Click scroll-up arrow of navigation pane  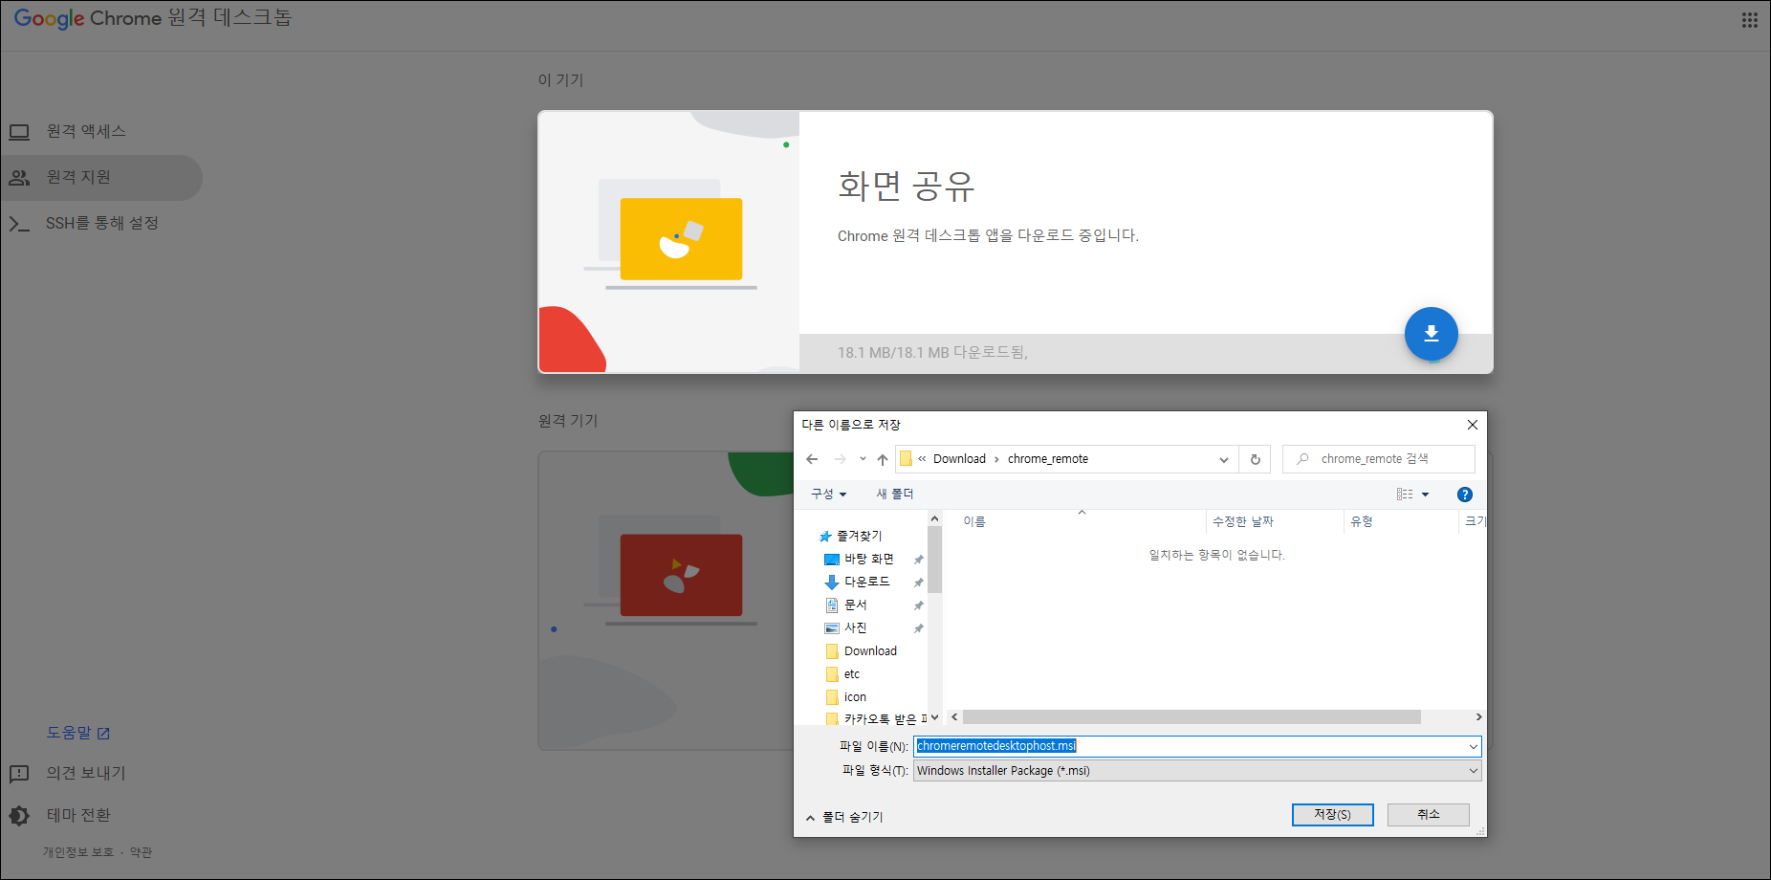[x=934, y=518]
